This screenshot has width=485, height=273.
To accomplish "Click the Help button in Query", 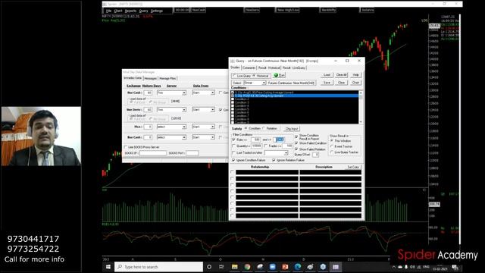I will click(355, 75).
